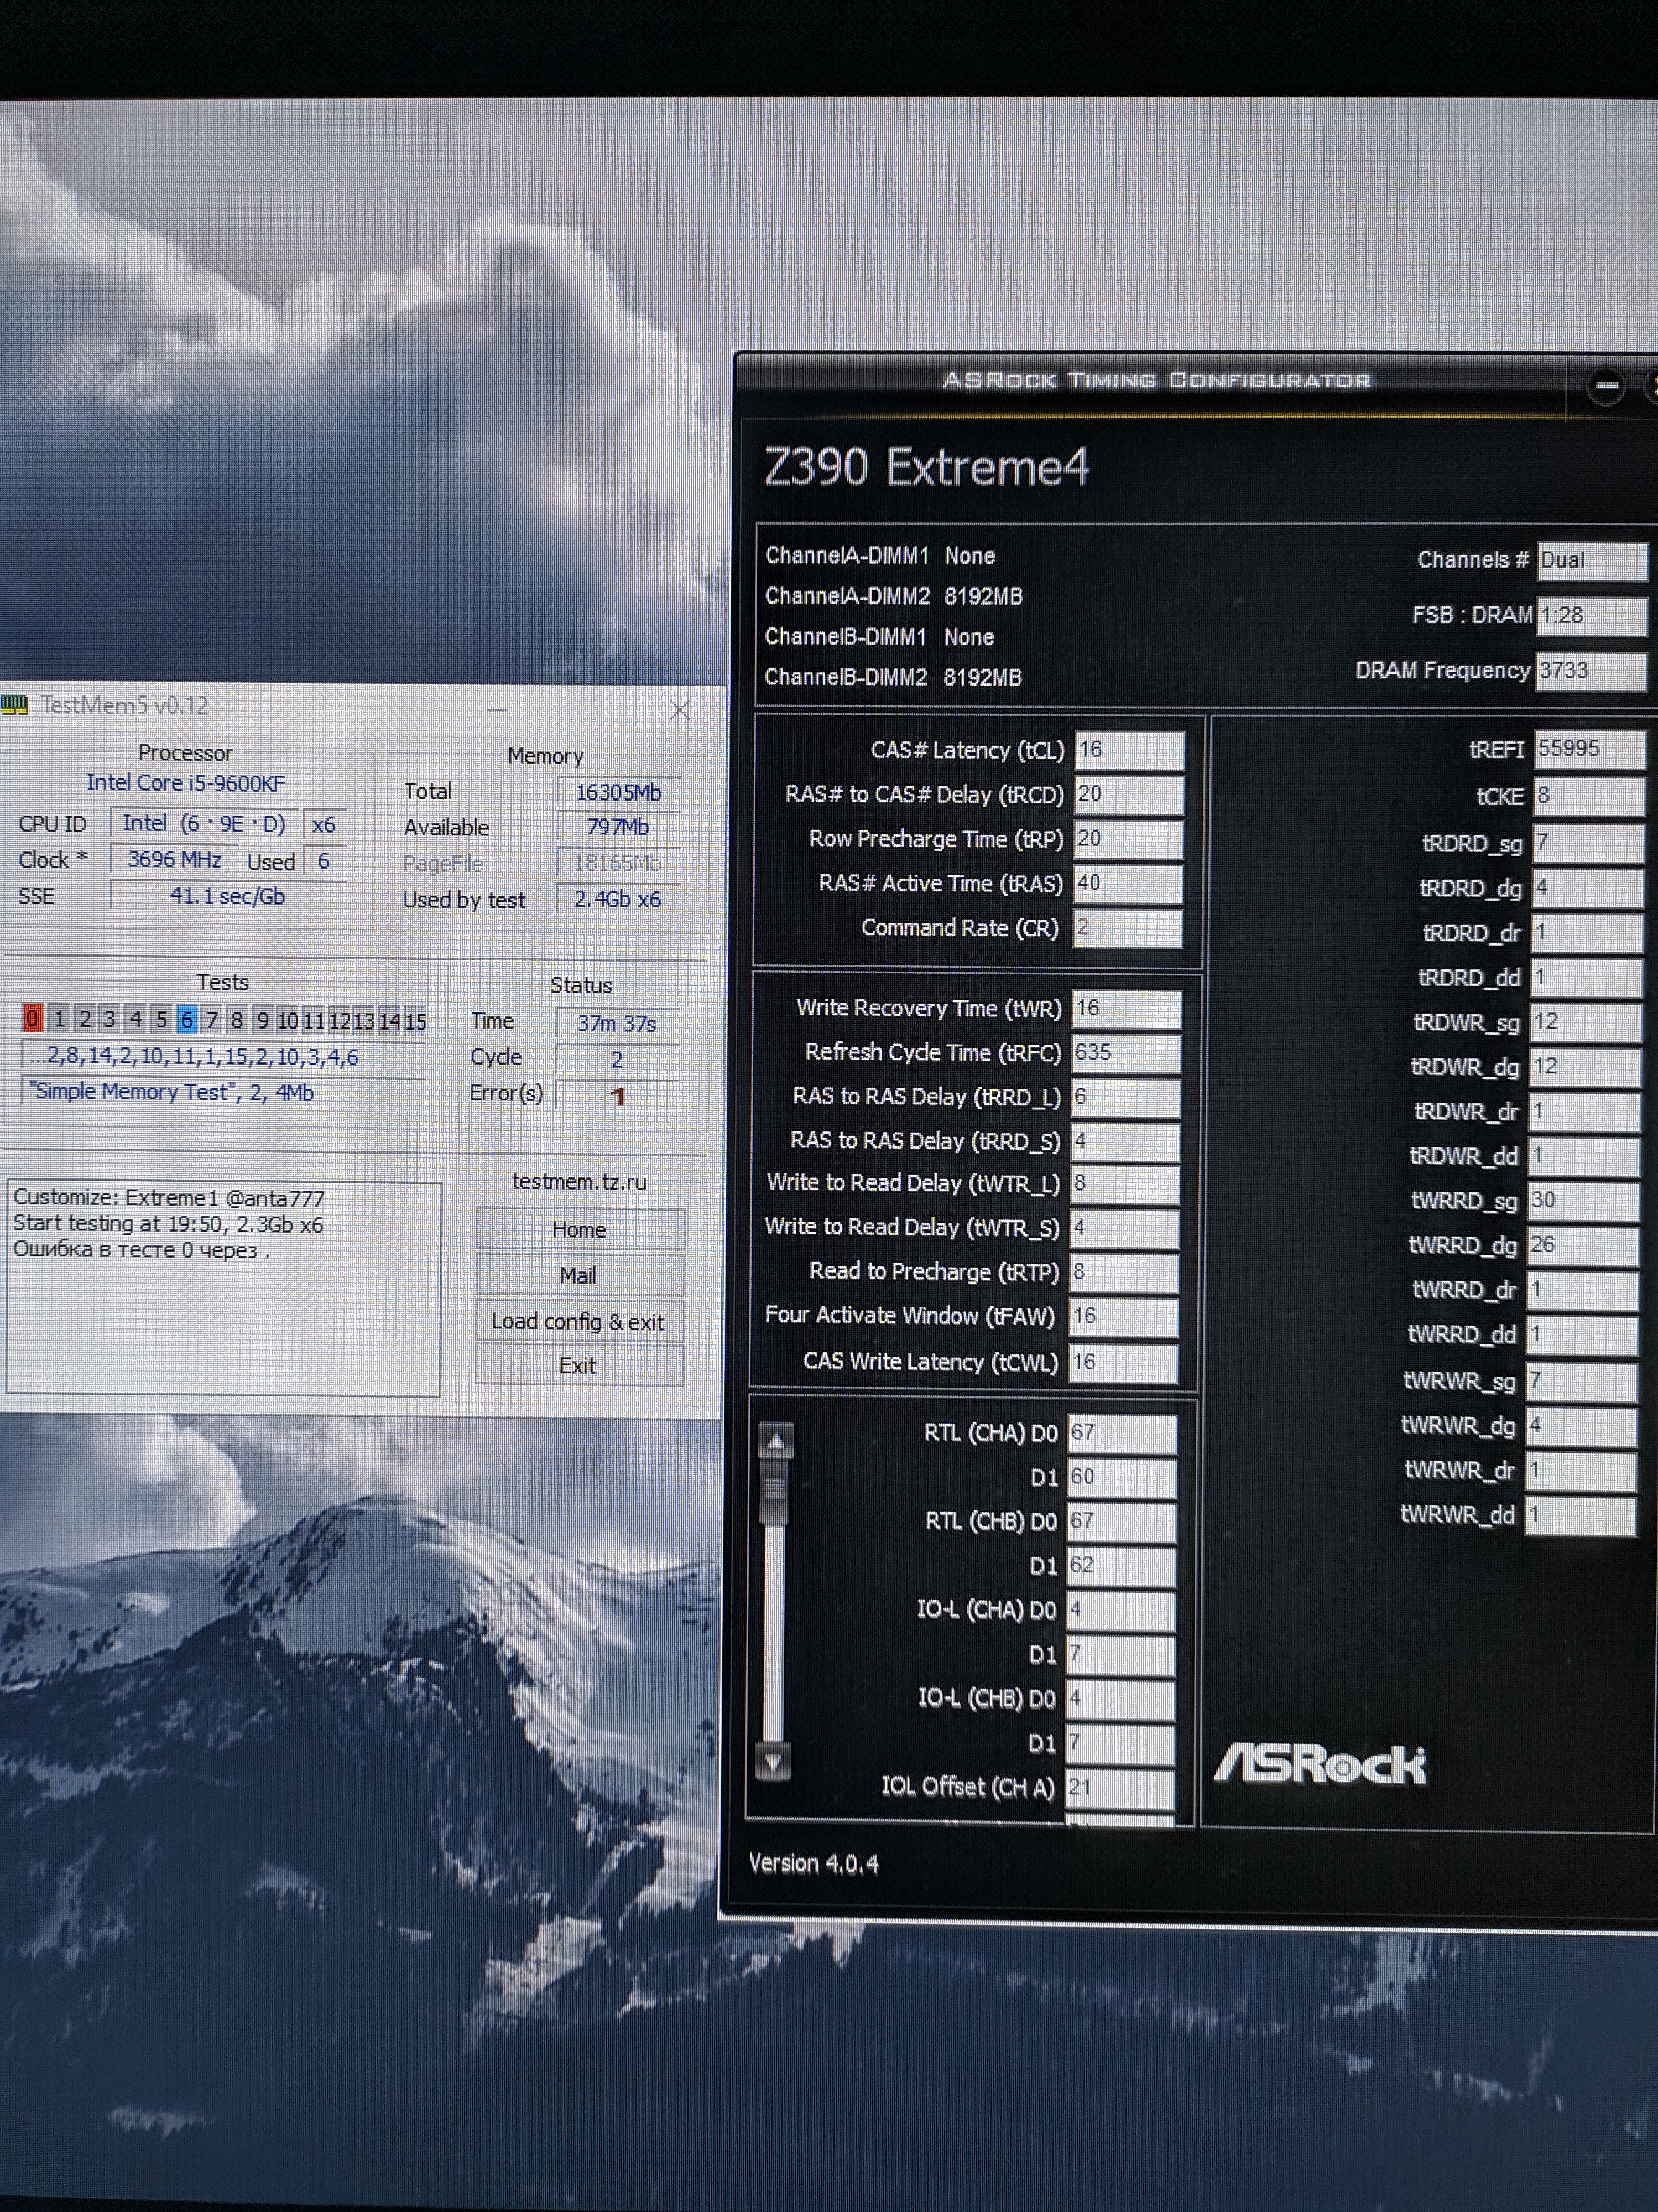Click the tREFI value field
The image size is (1658, 2212).
click(1589, 749)
